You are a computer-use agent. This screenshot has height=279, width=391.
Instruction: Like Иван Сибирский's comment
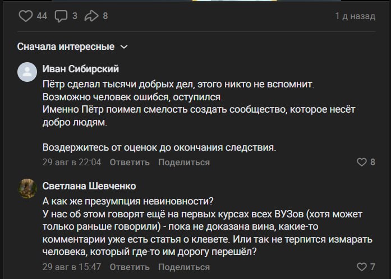362,162
